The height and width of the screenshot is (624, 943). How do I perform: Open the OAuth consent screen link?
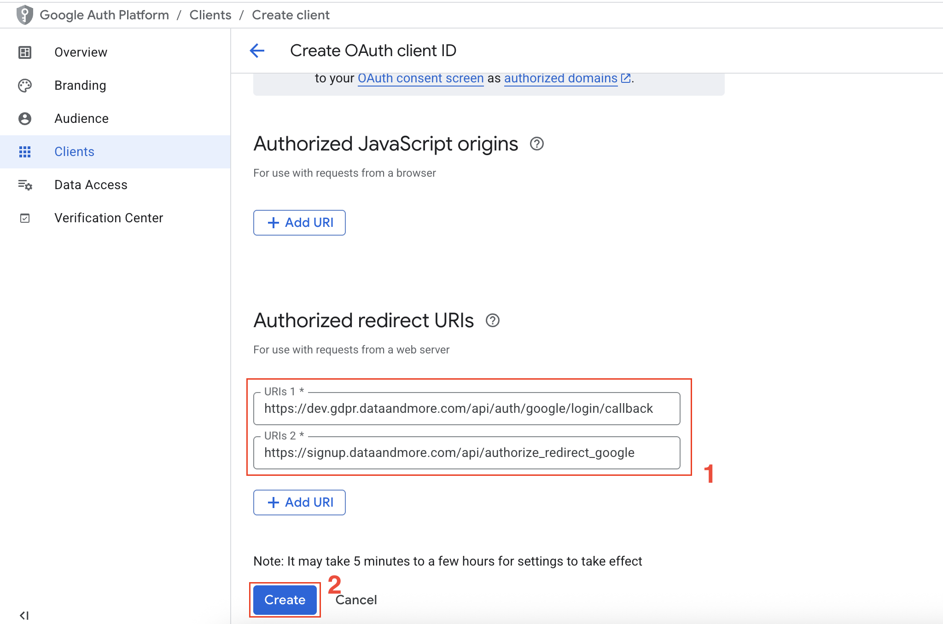pyautogui.click(x=420, y=79)
